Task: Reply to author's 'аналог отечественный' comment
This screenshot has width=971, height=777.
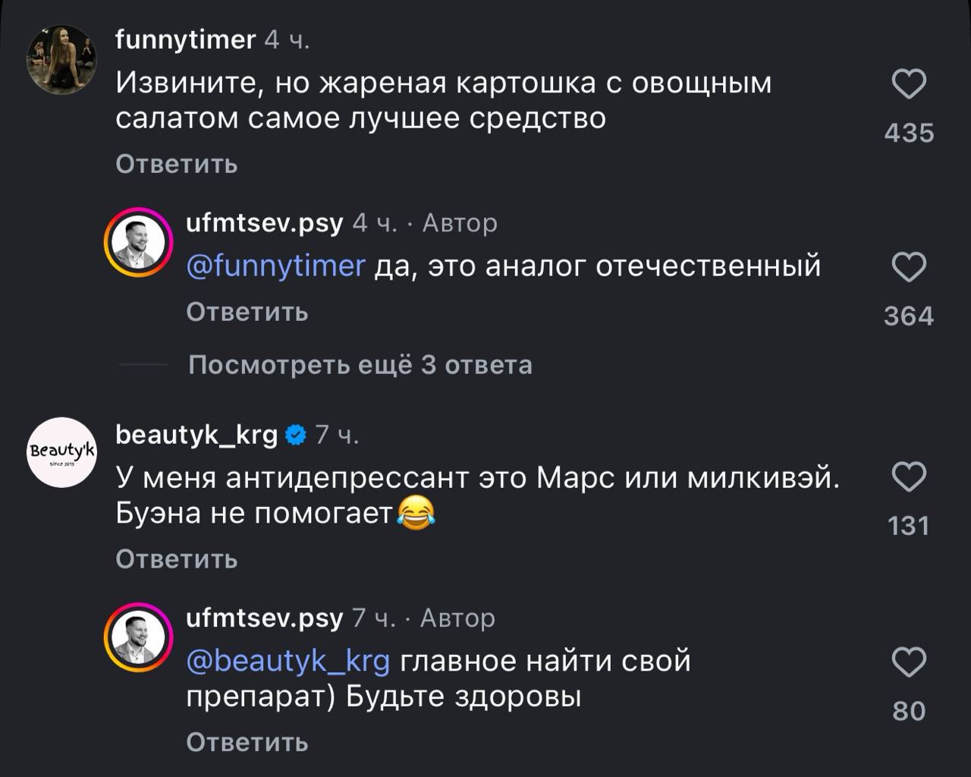Action: click(x=247, y=312)
